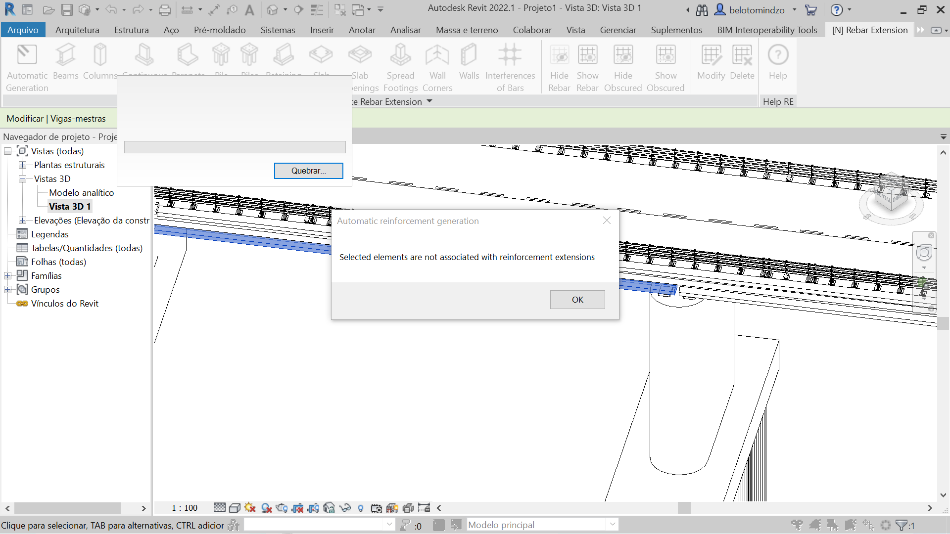Click the Quebrar button
Viewport: 950px width, 534px height.
pos(308,171)
